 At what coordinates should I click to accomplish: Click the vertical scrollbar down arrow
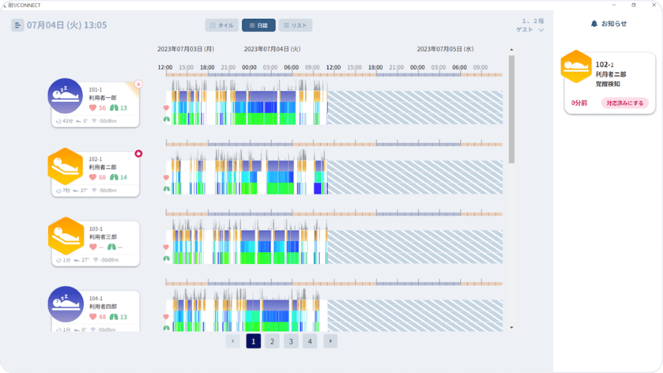pos(512,327)
